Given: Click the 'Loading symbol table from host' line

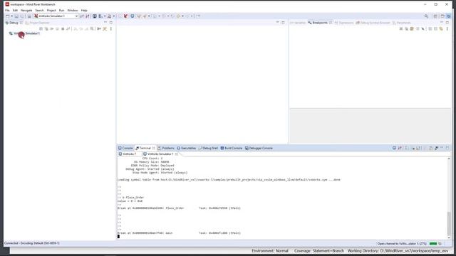Looking at the screenshot, I should point(229,180).
